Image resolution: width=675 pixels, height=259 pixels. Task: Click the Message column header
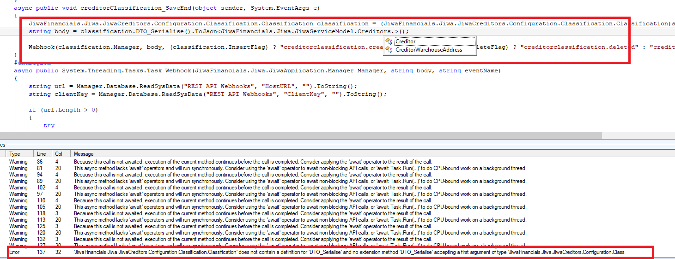(x=84, y=154)
